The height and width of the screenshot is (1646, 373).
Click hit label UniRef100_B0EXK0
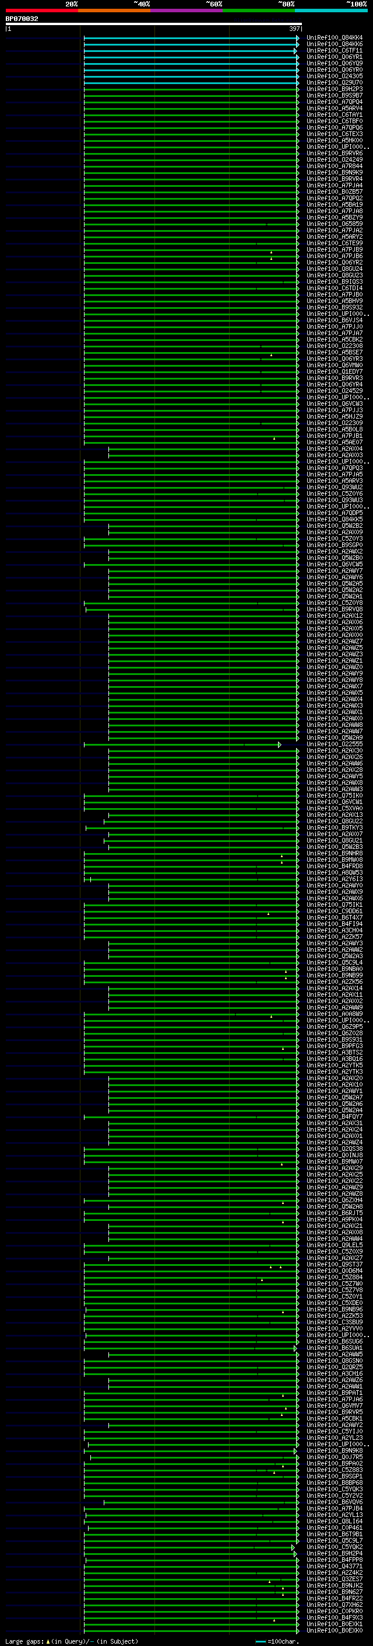(334, 1630)
